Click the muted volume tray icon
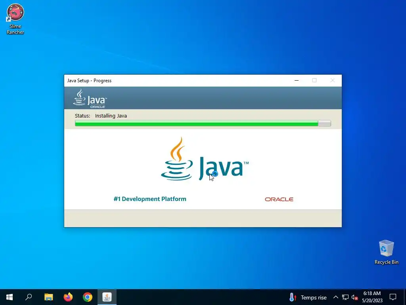406x305 pixels. 354,297
